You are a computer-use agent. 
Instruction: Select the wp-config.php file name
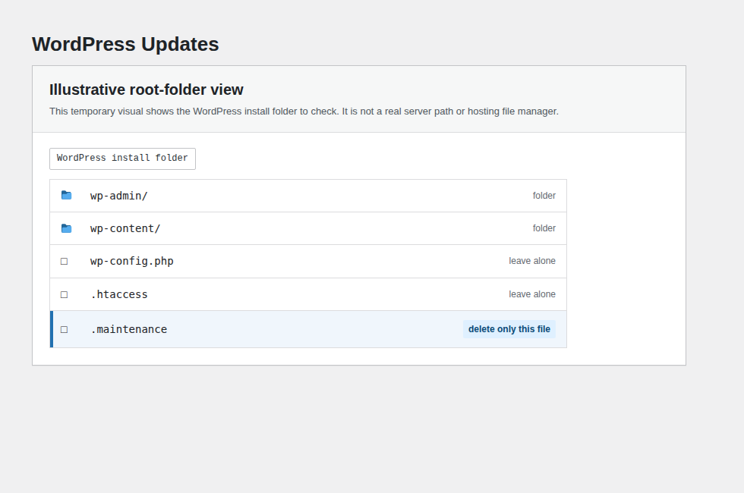click(132, 261)
